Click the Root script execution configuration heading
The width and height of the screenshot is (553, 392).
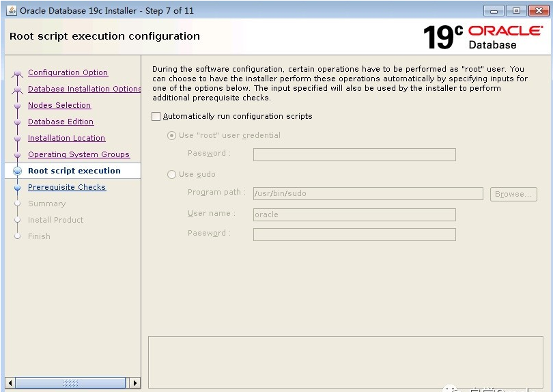point(104,36)
